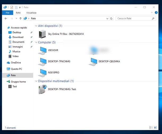Select the DESKTOP-QBJ2MKA name label
The width and height of the screenshot is (162, 134).
click(x=109, y=61)
